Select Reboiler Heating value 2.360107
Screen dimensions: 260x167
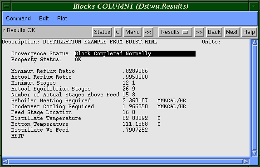pos(135,100)
